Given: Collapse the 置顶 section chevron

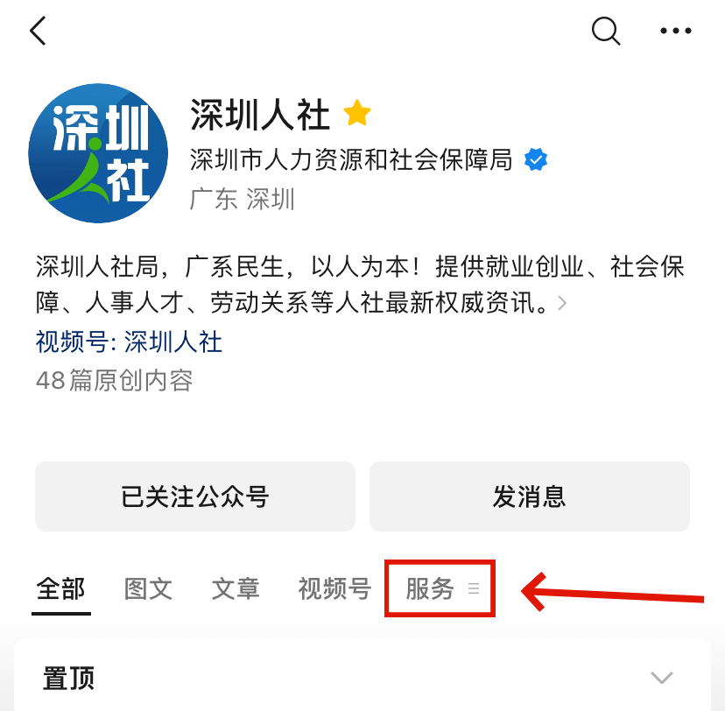Looking at the screenshot, I should [662, 678].
